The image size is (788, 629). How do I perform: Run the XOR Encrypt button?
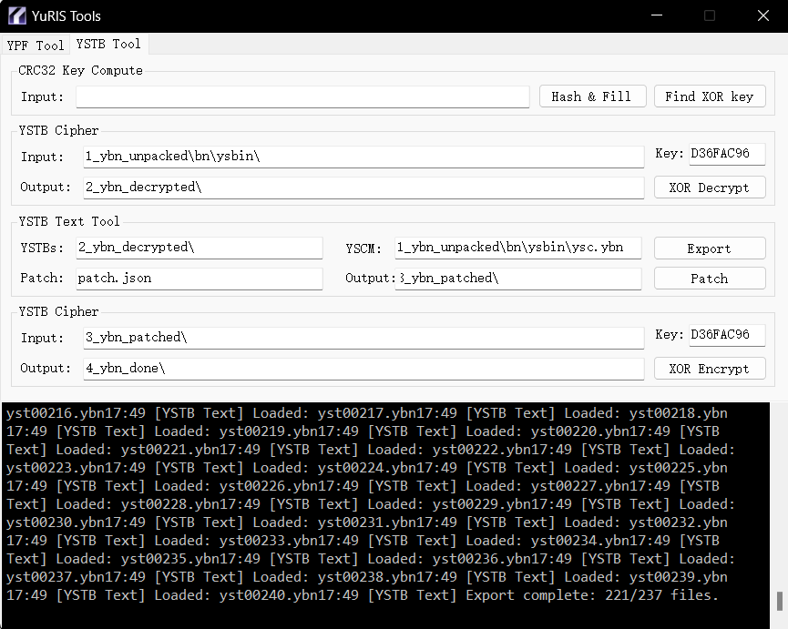coord(710,369)
